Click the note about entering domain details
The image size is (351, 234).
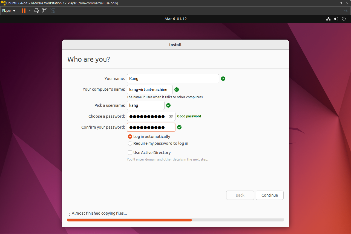[x=167, y=159]
